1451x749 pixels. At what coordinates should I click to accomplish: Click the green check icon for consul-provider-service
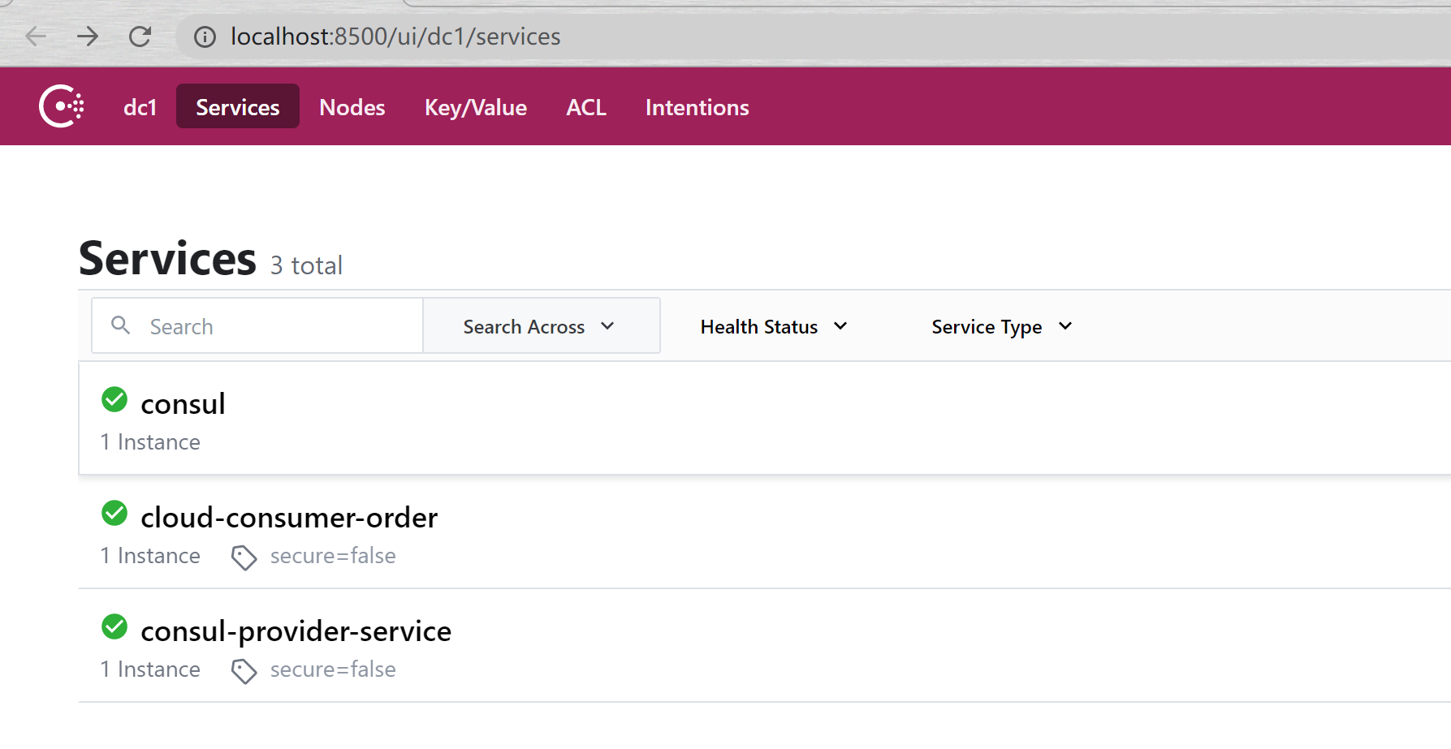(114, 626)
